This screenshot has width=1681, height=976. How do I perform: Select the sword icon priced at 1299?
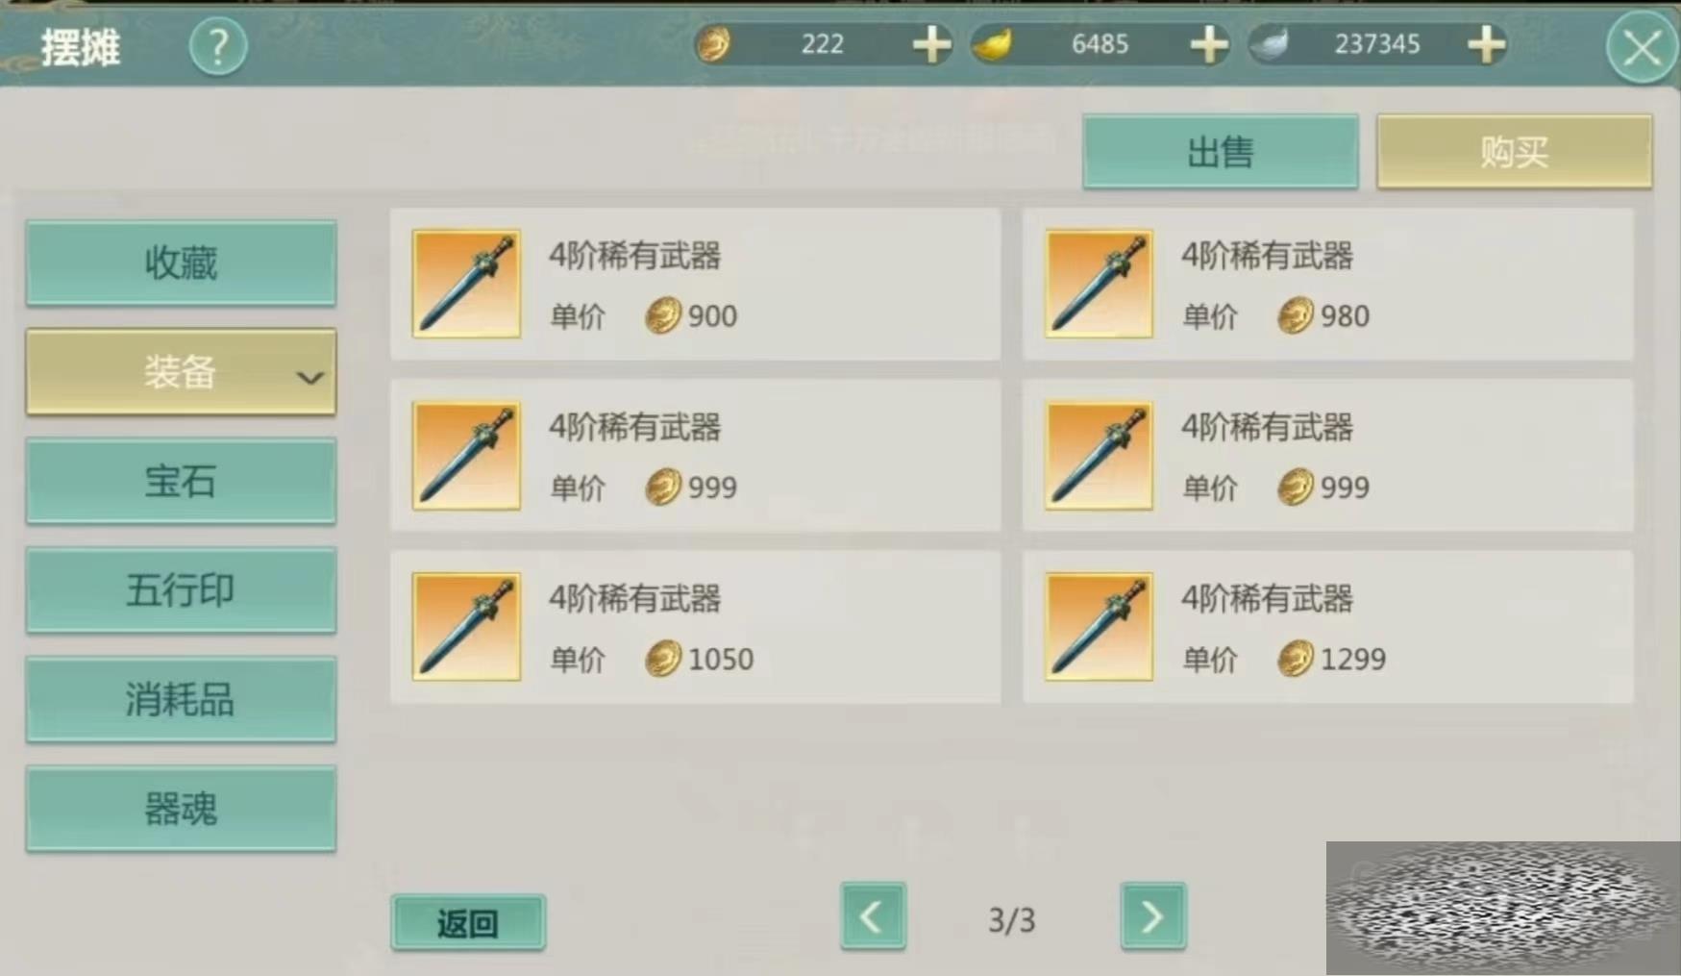pos(1099,627)
